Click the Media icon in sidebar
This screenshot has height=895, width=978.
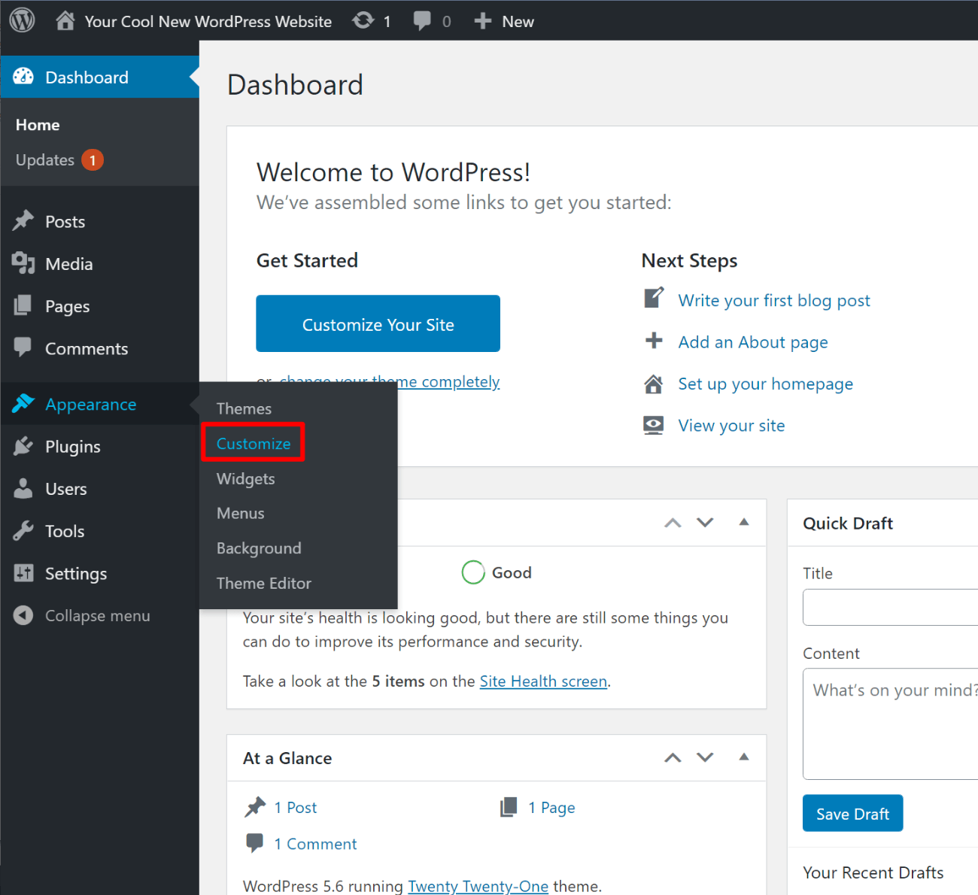(23, 263)
